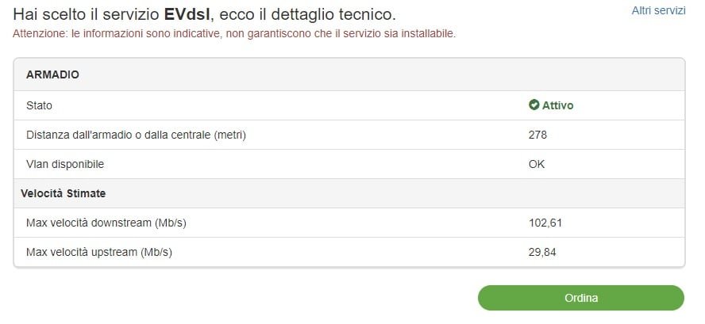This screenshot has width=705, height=324.
Task: Click the Max velocità upstream label
Action: [99, 252]
